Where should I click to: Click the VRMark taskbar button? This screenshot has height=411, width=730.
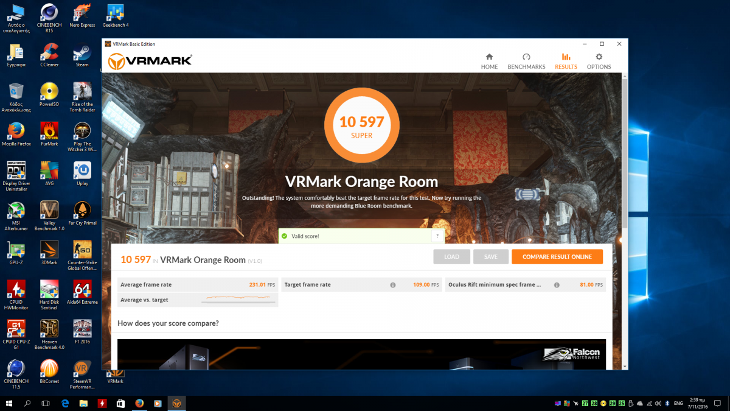pos(176,403)
